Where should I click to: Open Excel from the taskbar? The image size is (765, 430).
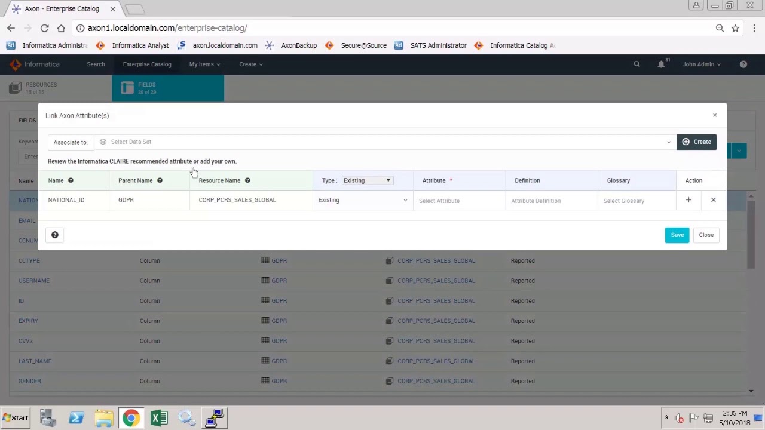pyautogui.click(x=159, y=418)
